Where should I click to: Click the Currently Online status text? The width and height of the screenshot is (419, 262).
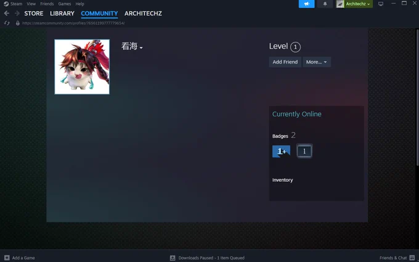(296, 114)
